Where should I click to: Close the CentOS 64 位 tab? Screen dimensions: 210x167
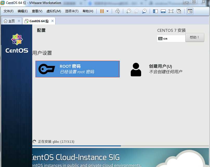tap(52, 21)
